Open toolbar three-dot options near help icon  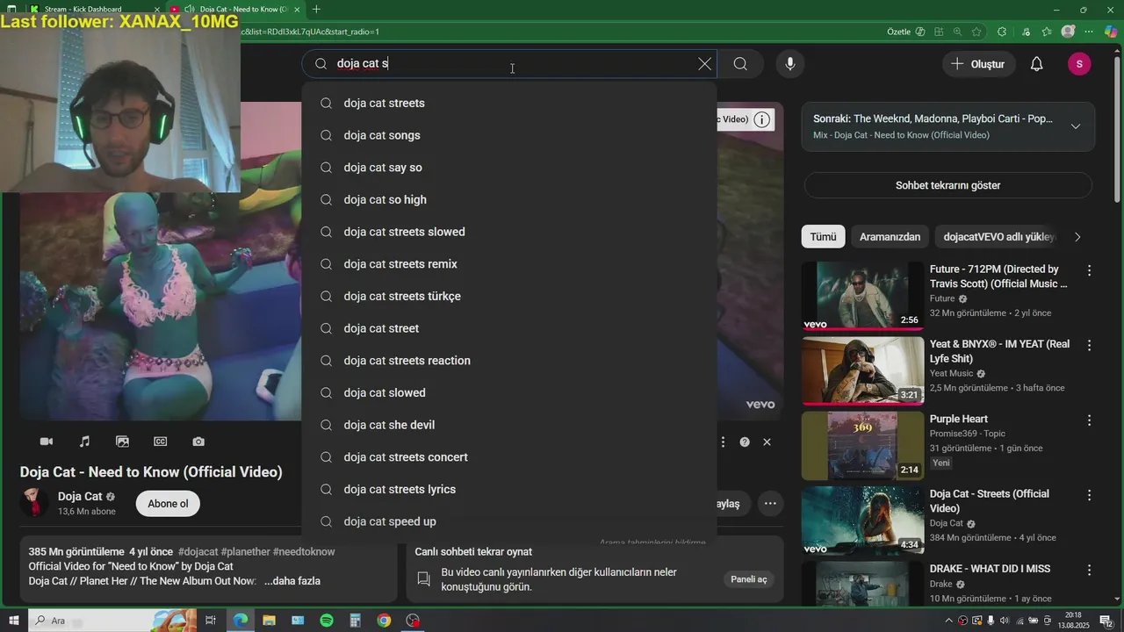coord(723,442)
